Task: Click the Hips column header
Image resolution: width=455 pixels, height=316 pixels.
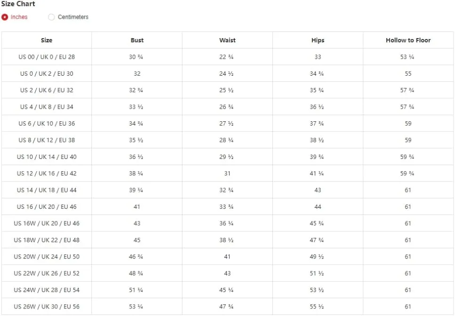Action: click(318, 40)
